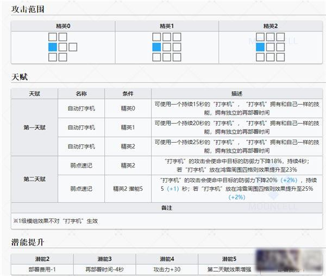Select the 潜能2 column header

click(x=42, y=259)
